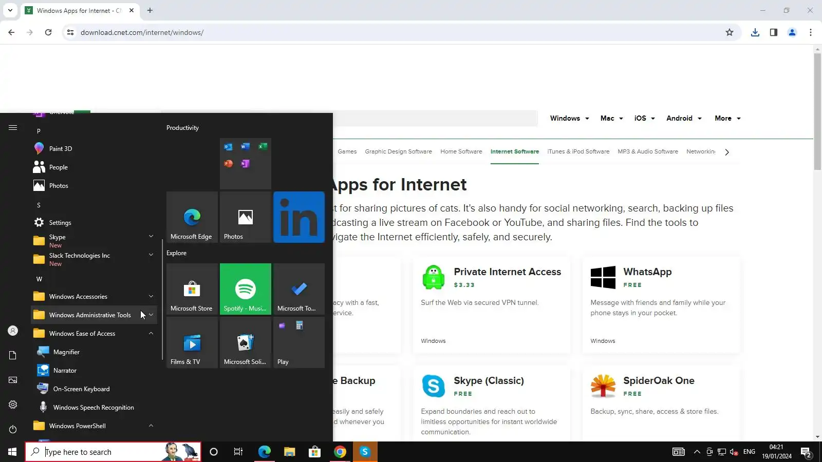
Task: Launch the Spotify Music tile
Action: click(x=246, y=289)
